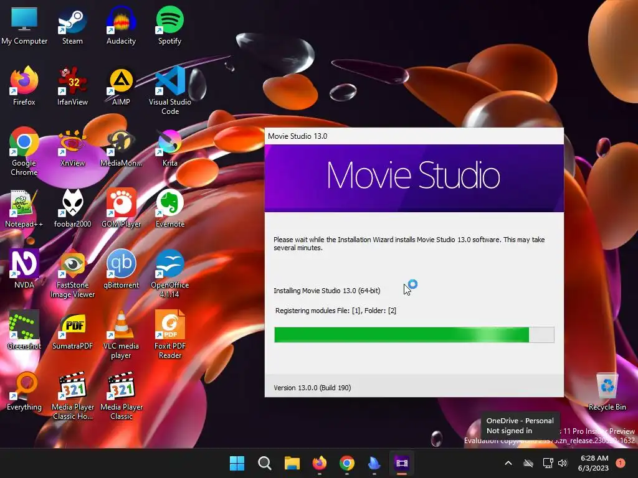Image resolution: width=638 pixels, height=478 pixels.
Task: Select the Spotify desktop shortcut
Action: point(169,25)
